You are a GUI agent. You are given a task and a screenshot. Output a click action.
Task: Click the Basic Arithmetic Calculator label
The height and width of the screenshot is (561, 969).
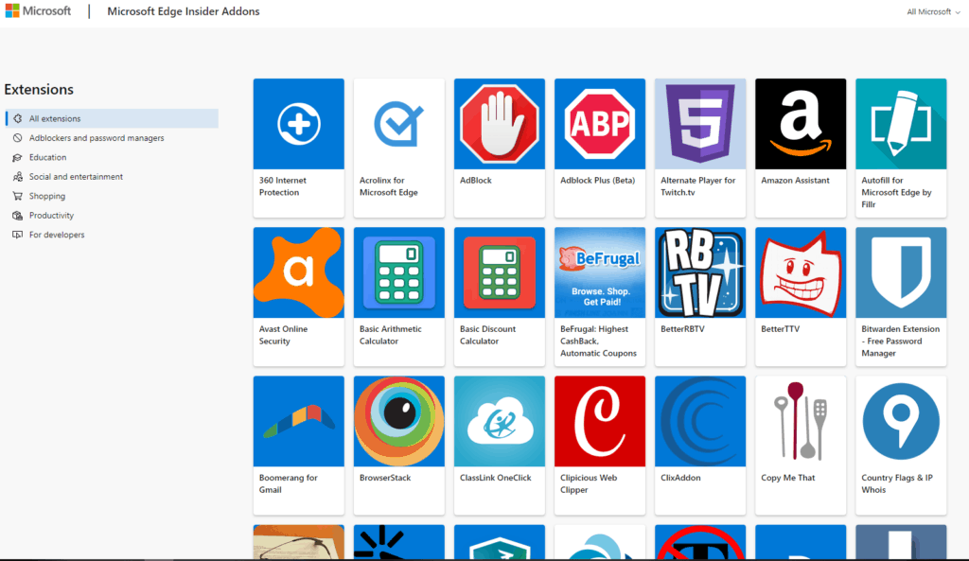(391, 335)
